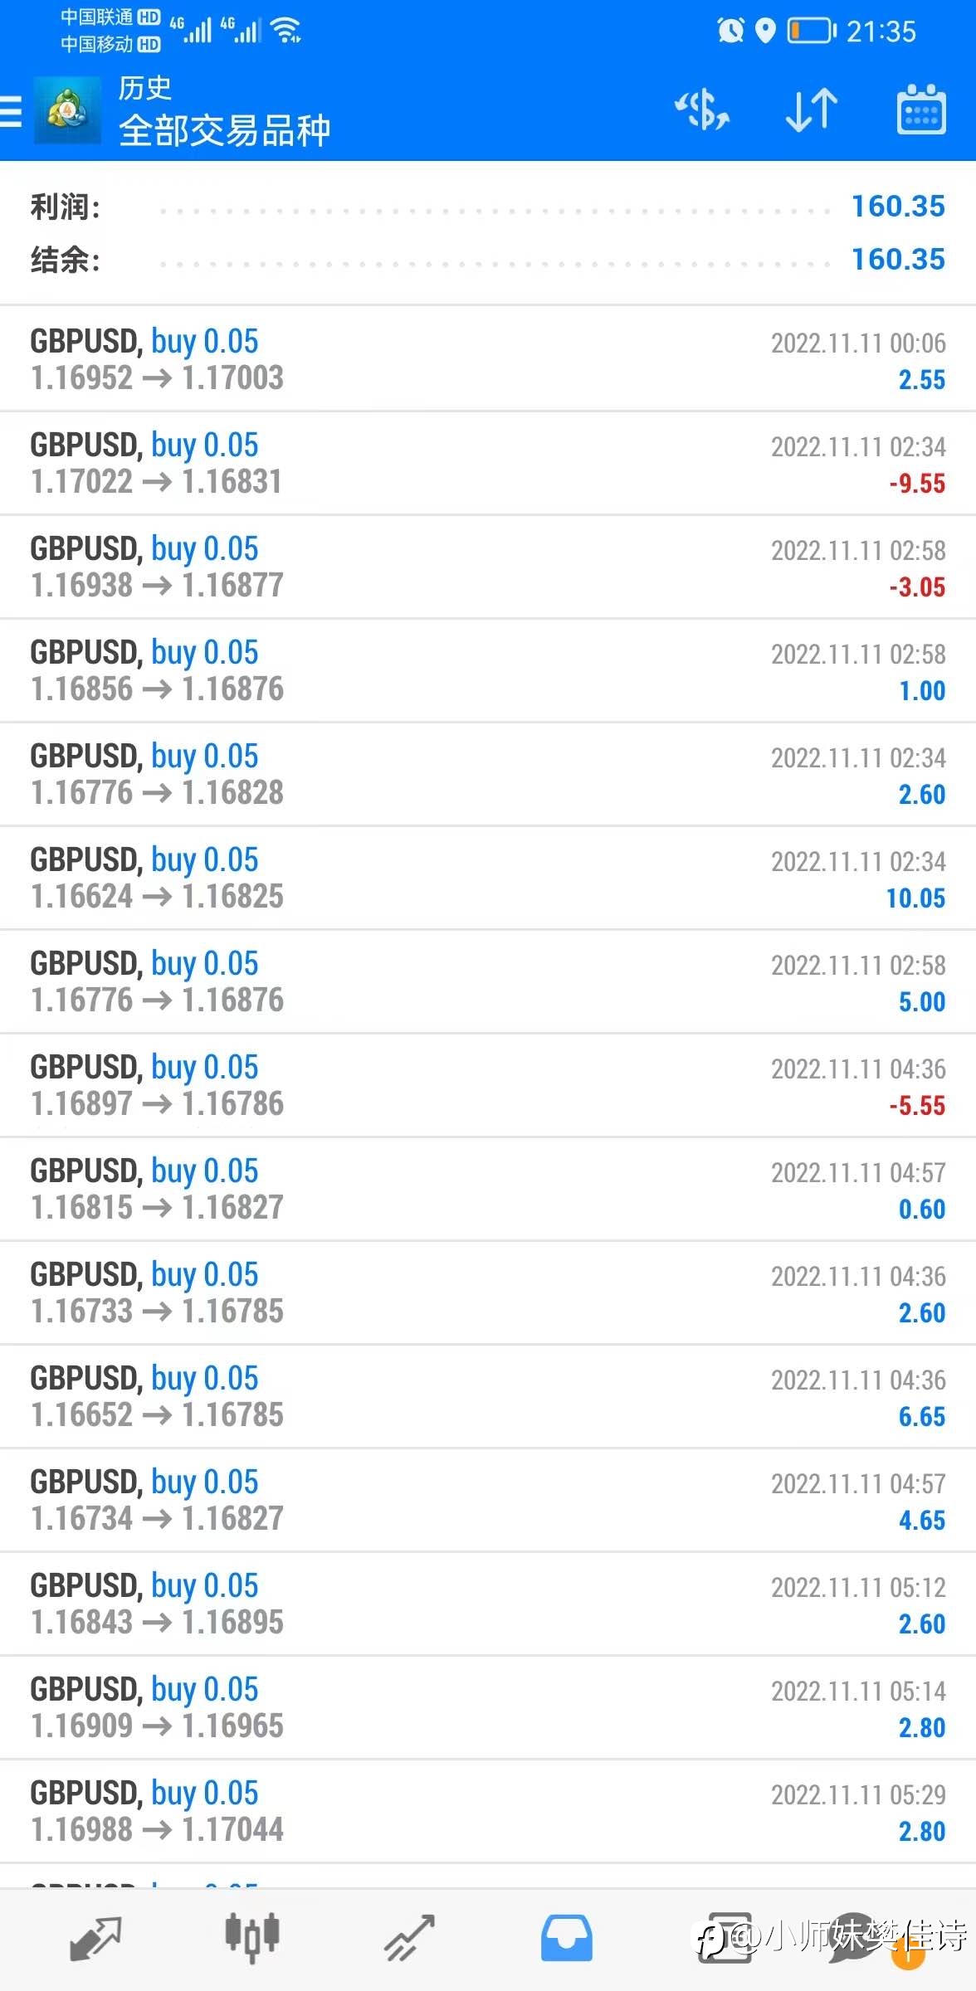Tap the 结余 balance summary row
The width and height of the screenshot is (976, 1991).
click(488, 260)
